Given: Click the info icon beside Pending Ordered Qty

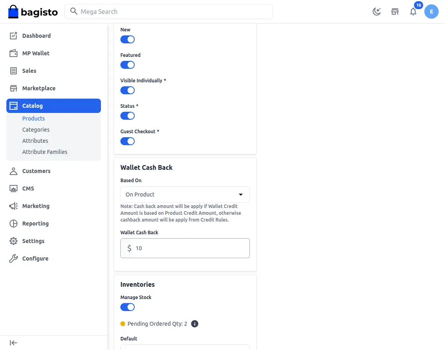Looking at the screenshot, I should coord(194,324).
